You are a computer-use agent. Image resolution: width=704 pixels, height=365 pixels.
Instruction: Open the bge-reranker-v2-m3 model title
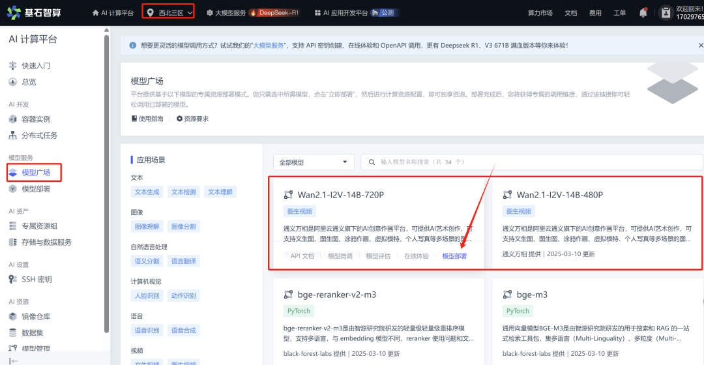coord(337,295)
